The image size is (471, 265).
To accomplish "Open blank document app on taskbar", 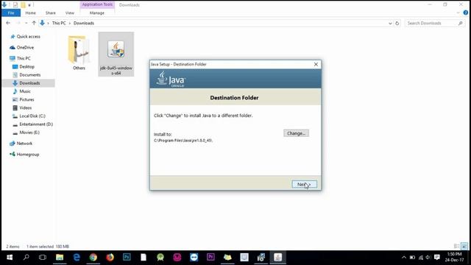I will [x=144, y=257].
